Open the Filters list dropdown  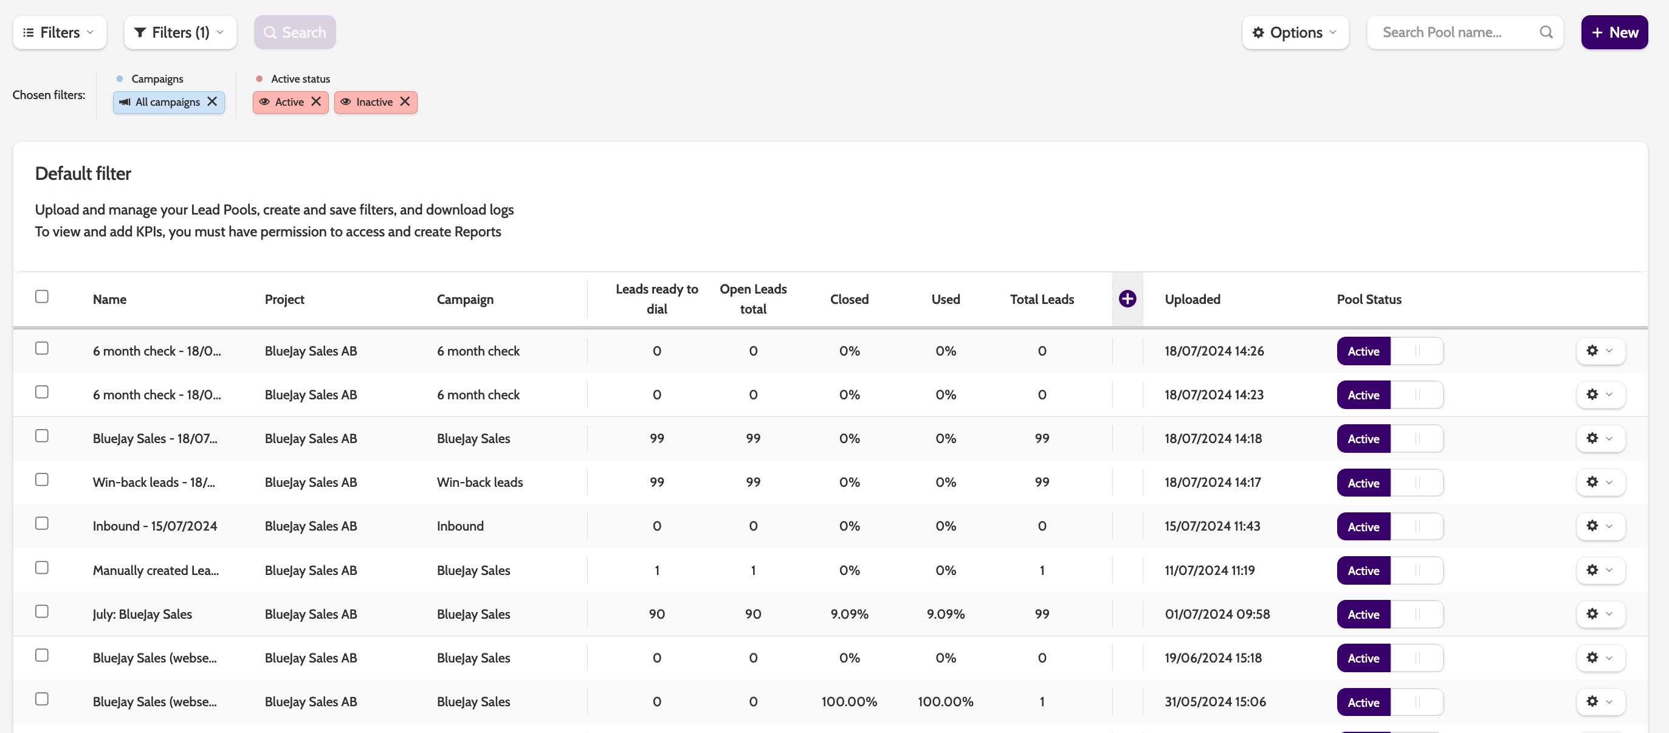(60, 32)
